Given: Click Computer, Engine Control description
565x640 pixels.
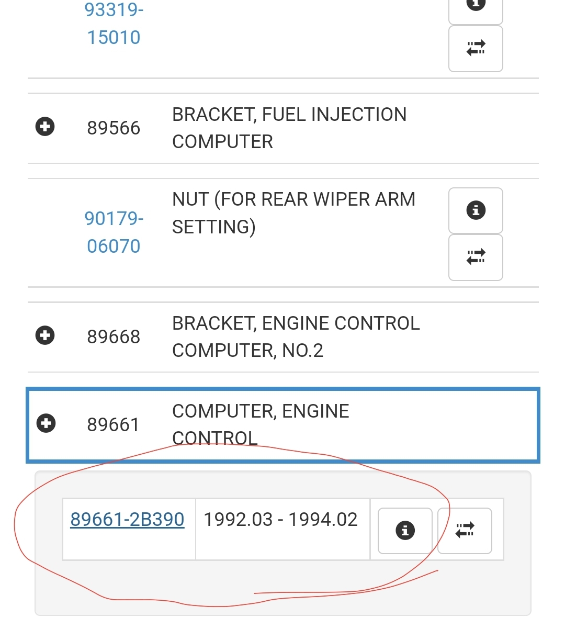Looking at the screenshot, I should (260, 424).
